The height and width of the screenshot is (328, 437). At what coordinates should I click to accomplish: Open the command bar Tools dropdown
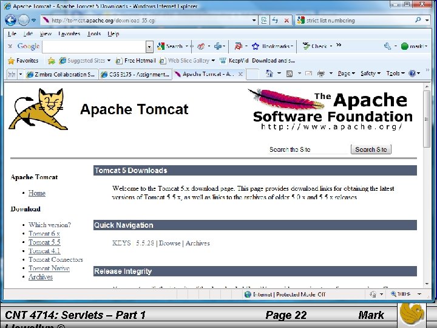tap(395, 73)
